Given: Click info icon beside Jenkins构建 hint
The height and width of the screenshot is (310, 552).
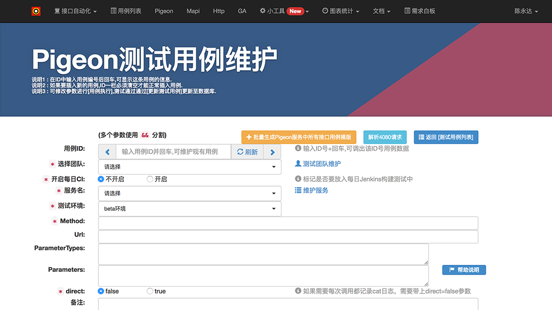Looking at the screenshot, I should 298,179.
